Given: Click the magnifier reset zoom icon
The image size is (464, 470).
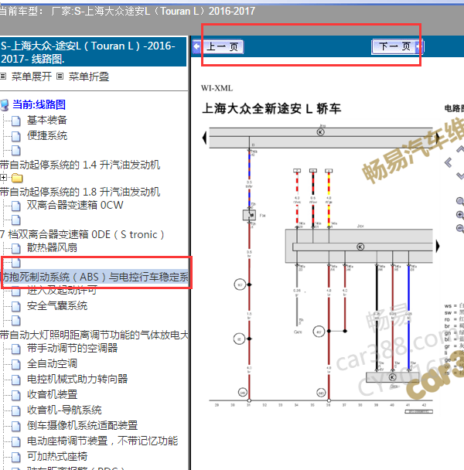Looking at the screenshot, I should [x=460, y=202].
